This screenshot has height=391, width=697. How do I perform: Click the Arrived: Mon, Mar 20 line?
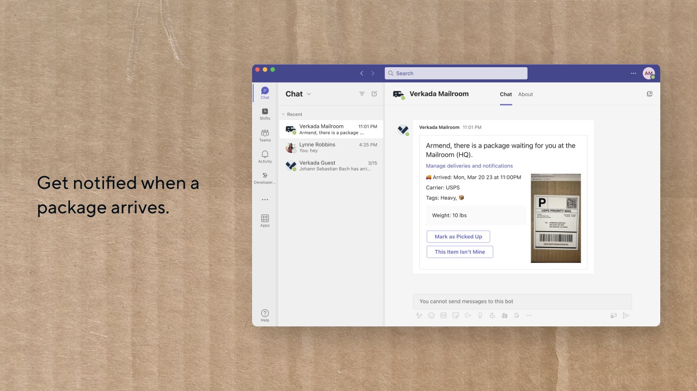[x=474, y=177]
